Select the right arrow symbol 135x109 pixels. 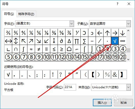coord(115,33)
